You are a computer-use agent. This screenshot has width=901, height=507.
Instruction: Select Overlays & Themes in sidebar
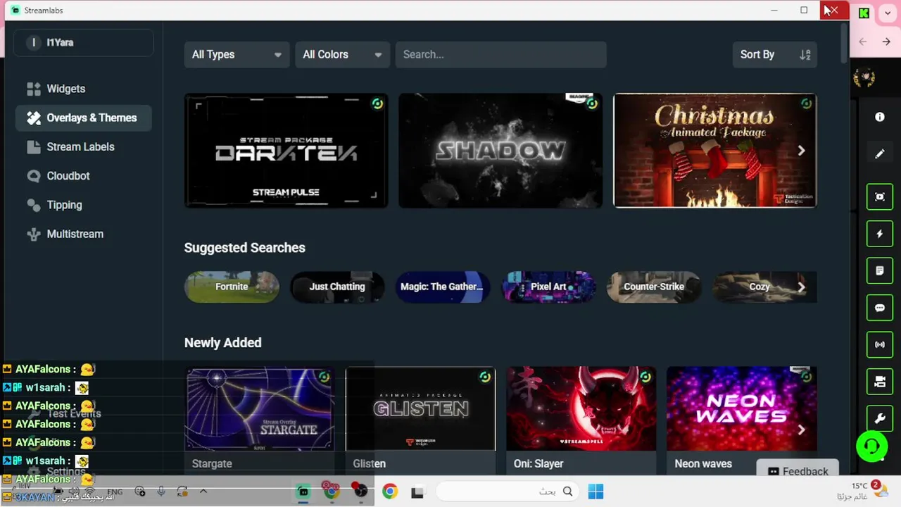pos(83,118)
